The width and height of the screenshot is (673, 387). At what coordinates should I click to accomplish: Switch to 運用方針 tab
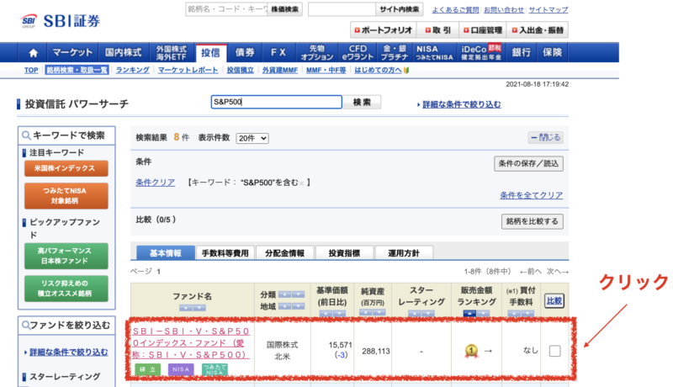(404, 253)
